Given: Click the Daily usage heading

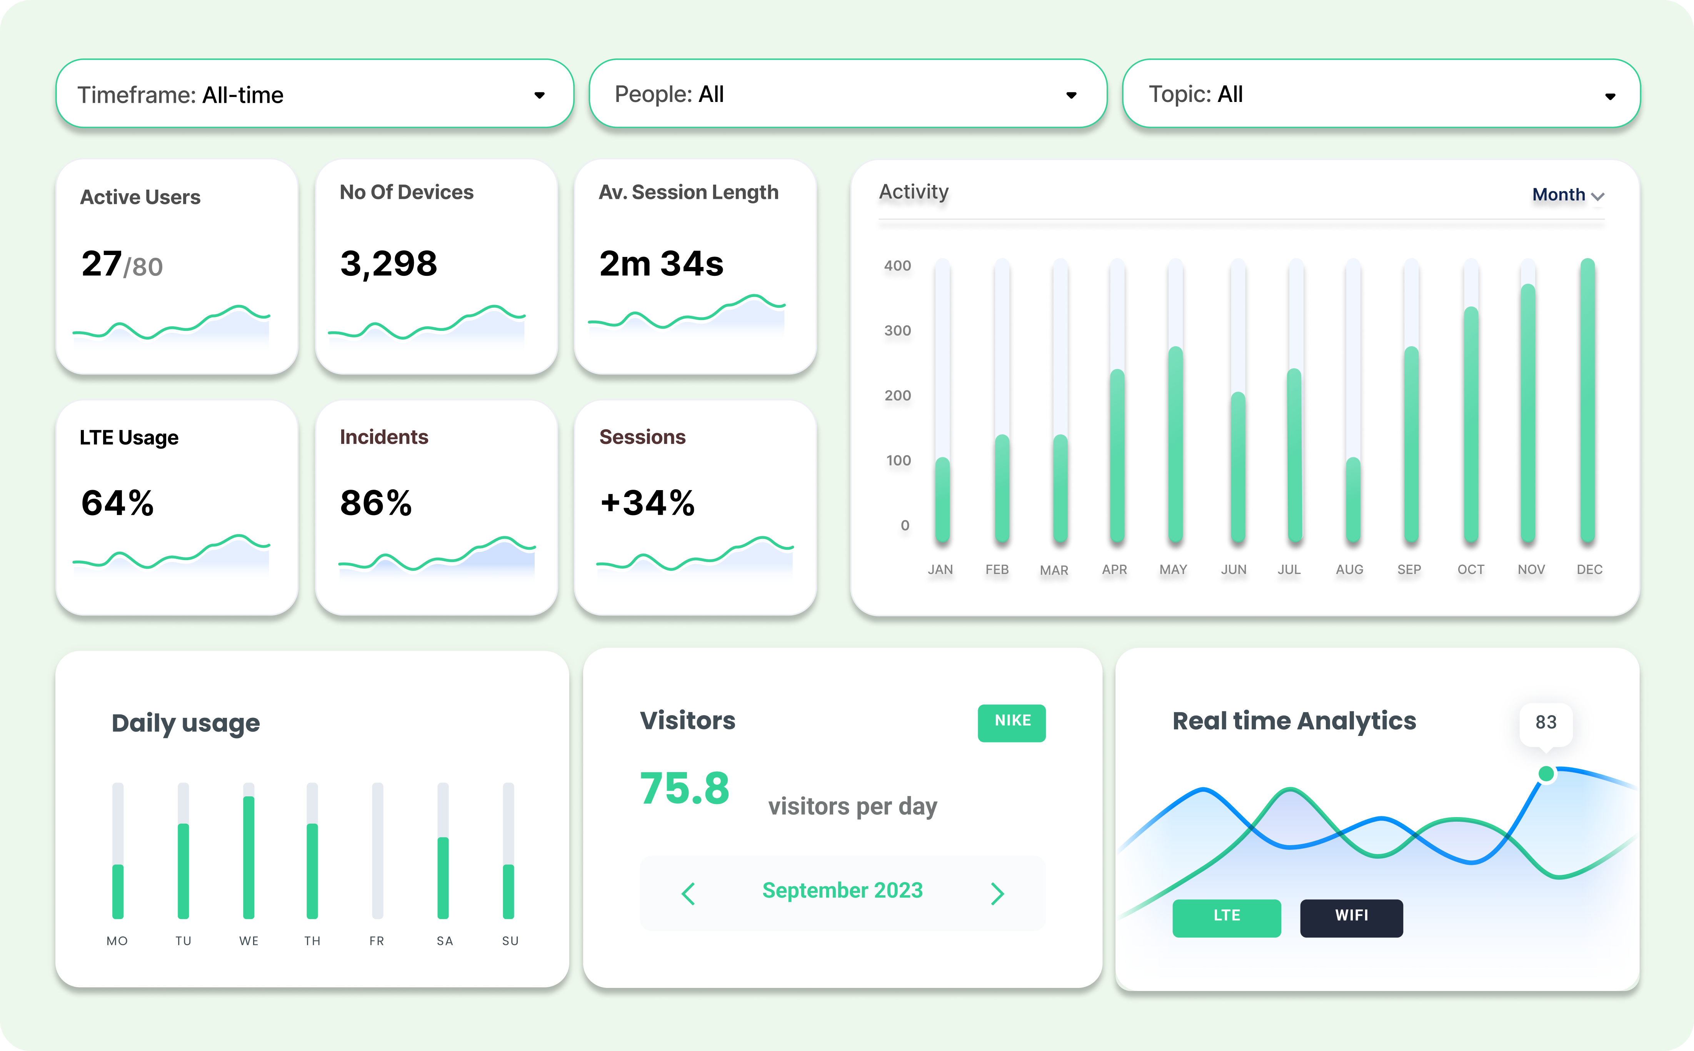Looking at the screenshot, I should coord(185,723).
